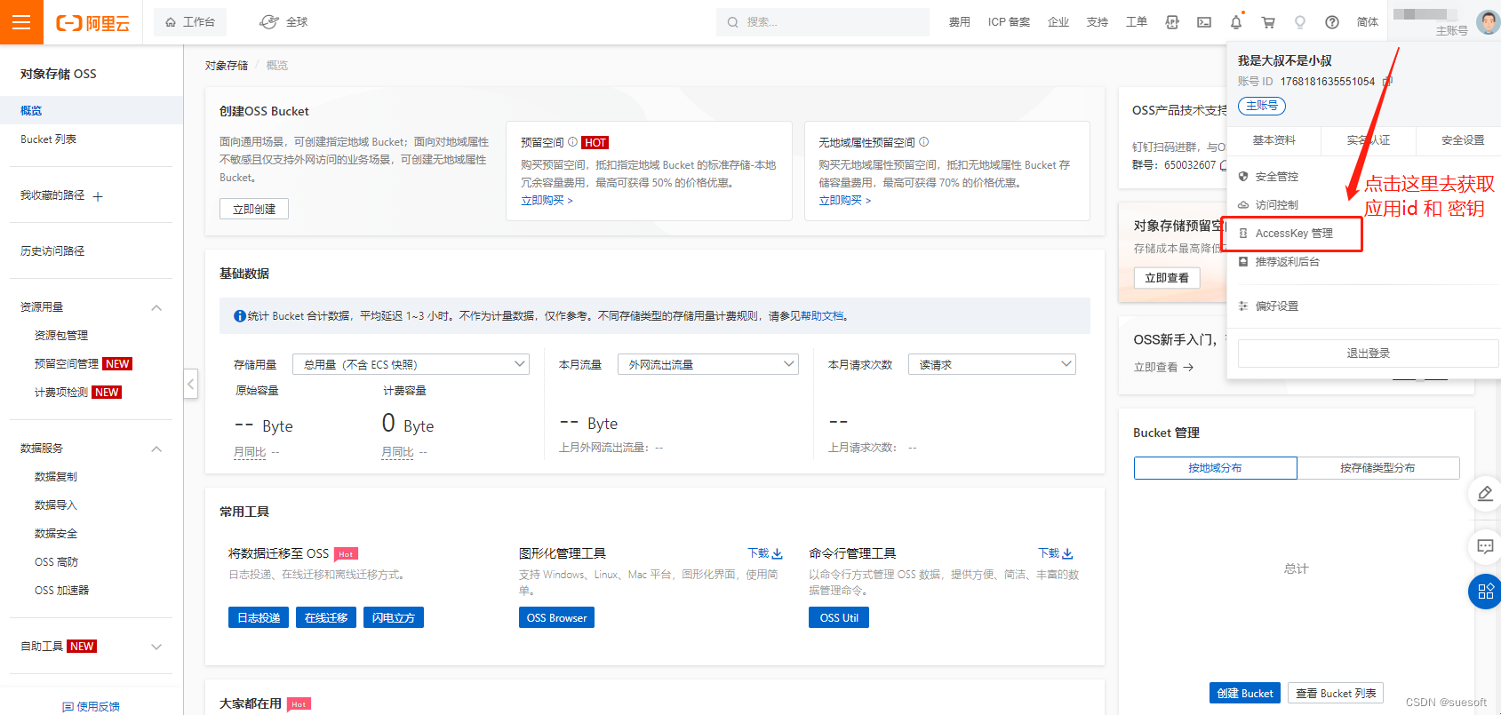
Task: Select the 按存储类型分布 tab
Action: click(1377, 468)
